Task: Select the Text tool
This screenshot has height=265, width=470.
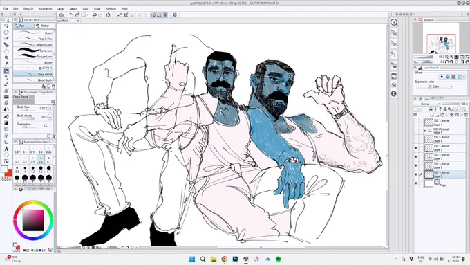Action: (6, 149)
